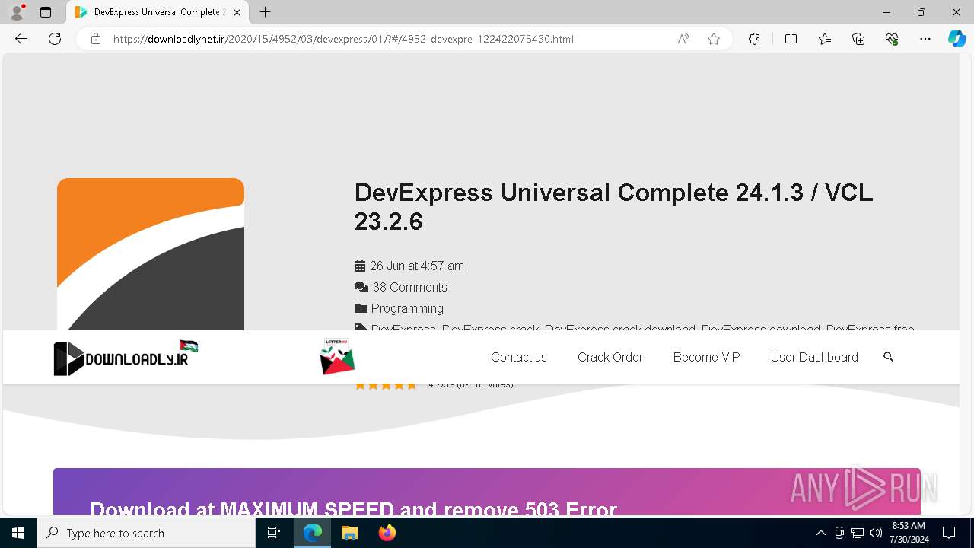Show hidden system tray icons chevron
The height and width of the screenshot is (548, 974).
click(820, 533)
